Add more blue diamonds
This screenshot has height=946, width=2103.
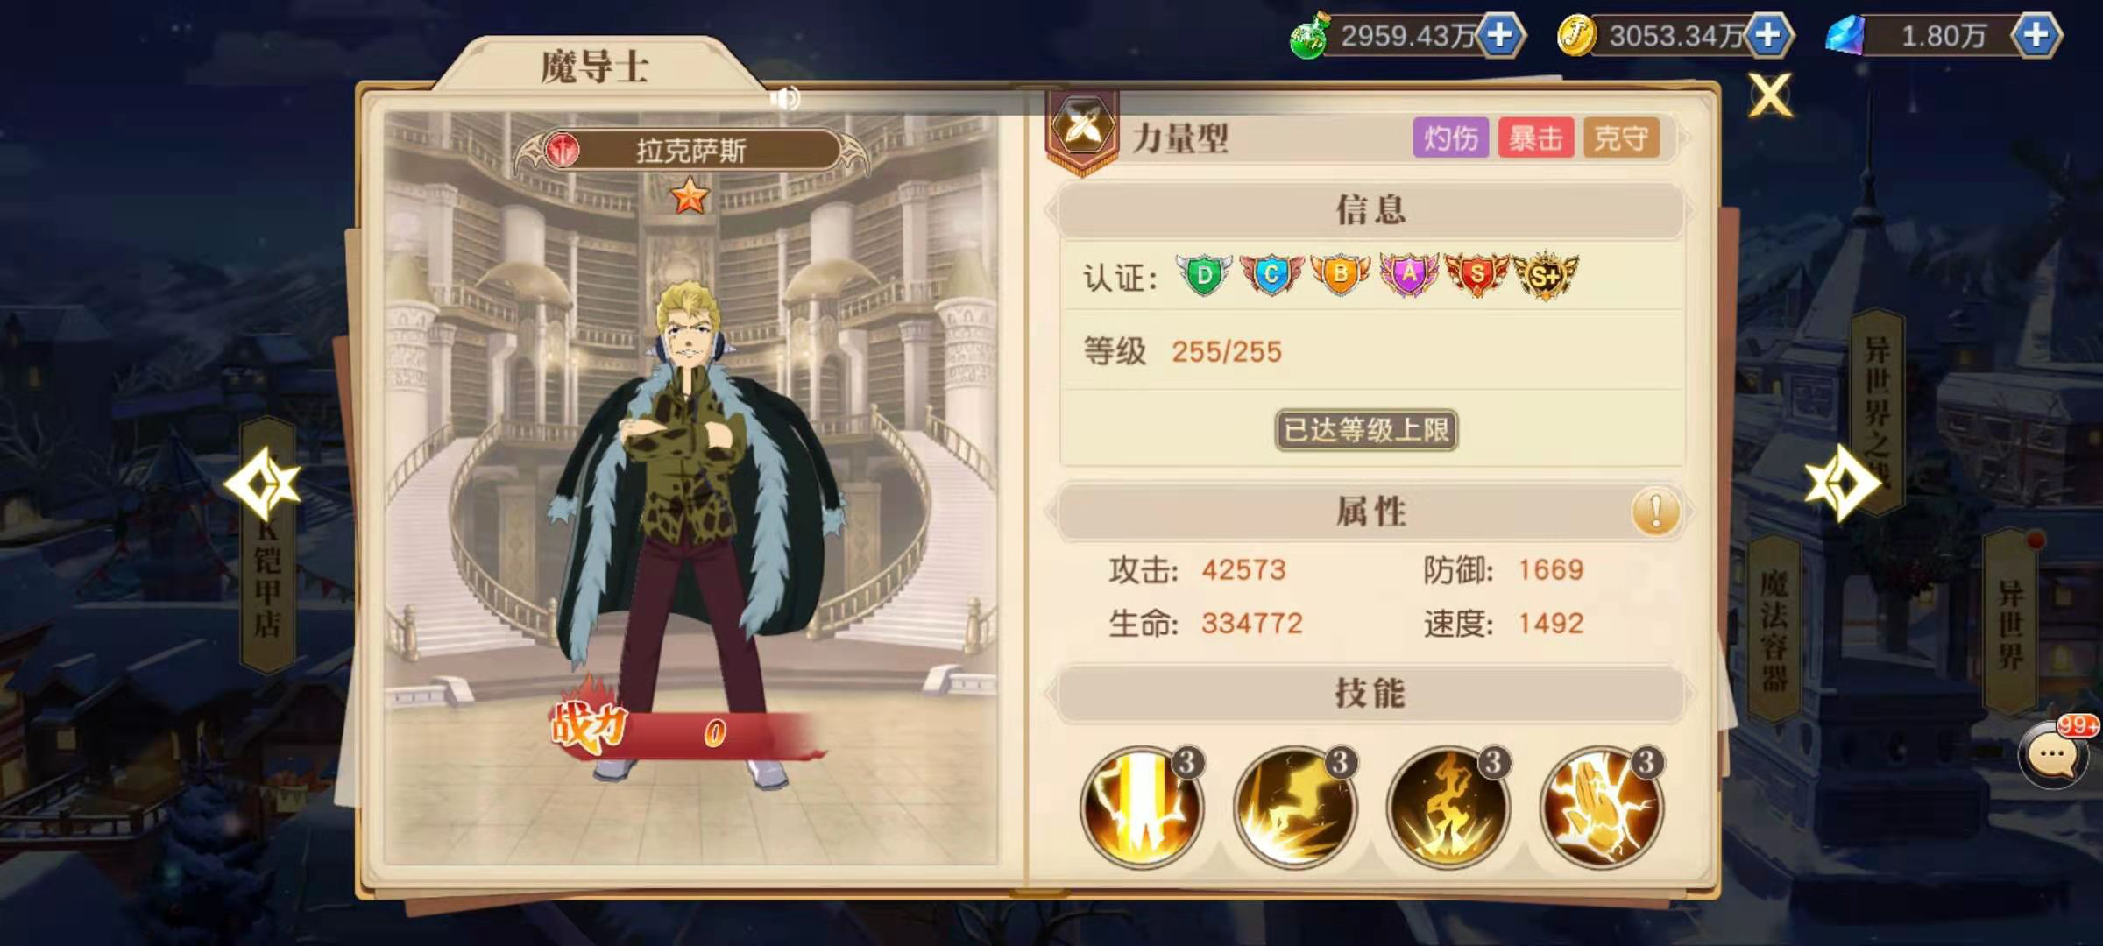pyautogui.click(x=2036, y=36)
